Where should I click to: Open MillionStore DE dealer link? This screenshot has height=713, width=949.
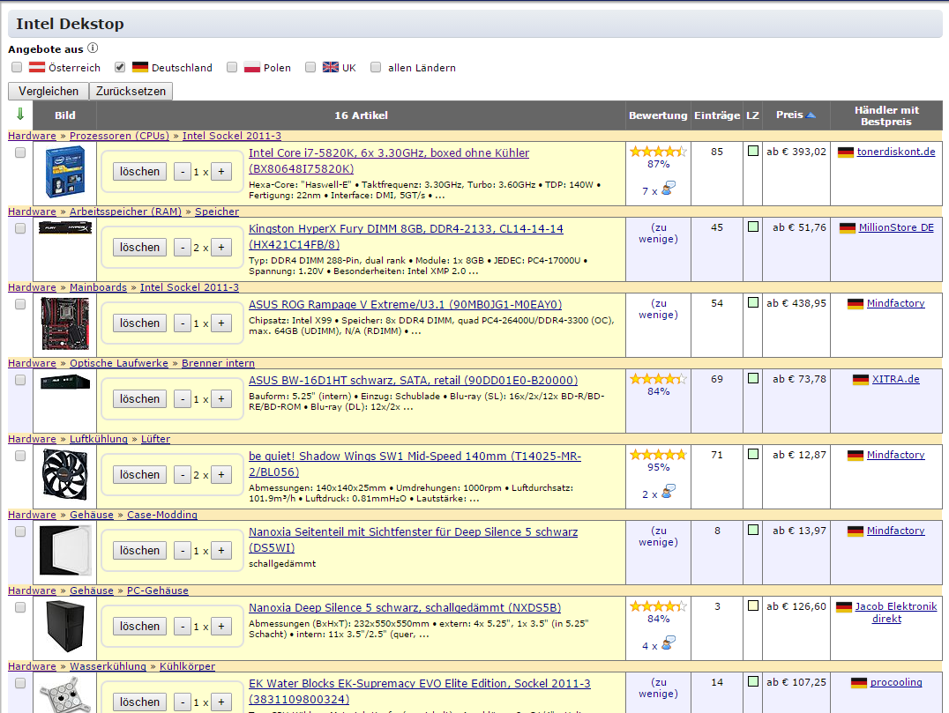pos(896,227)
